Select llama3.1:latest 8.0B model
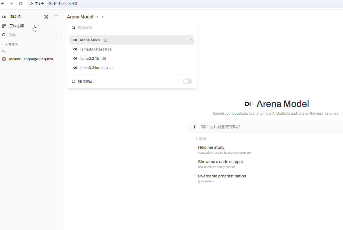 click(132, 49)
